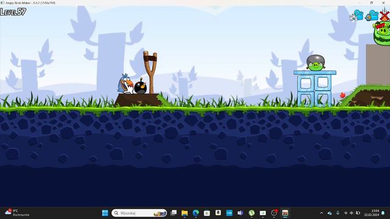390x219 pixels.
Task: Click the Wyszukaj taskbar search field
Action: (140, 213)
